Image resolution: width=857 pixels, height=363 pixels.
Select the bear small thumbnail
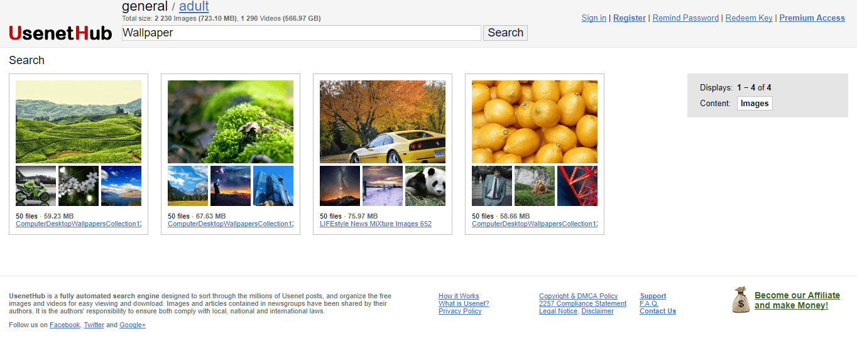click(535, 186)
